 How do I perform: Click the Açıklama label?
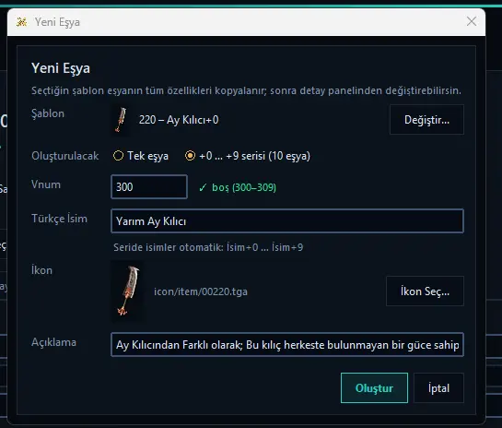point(53,342)
